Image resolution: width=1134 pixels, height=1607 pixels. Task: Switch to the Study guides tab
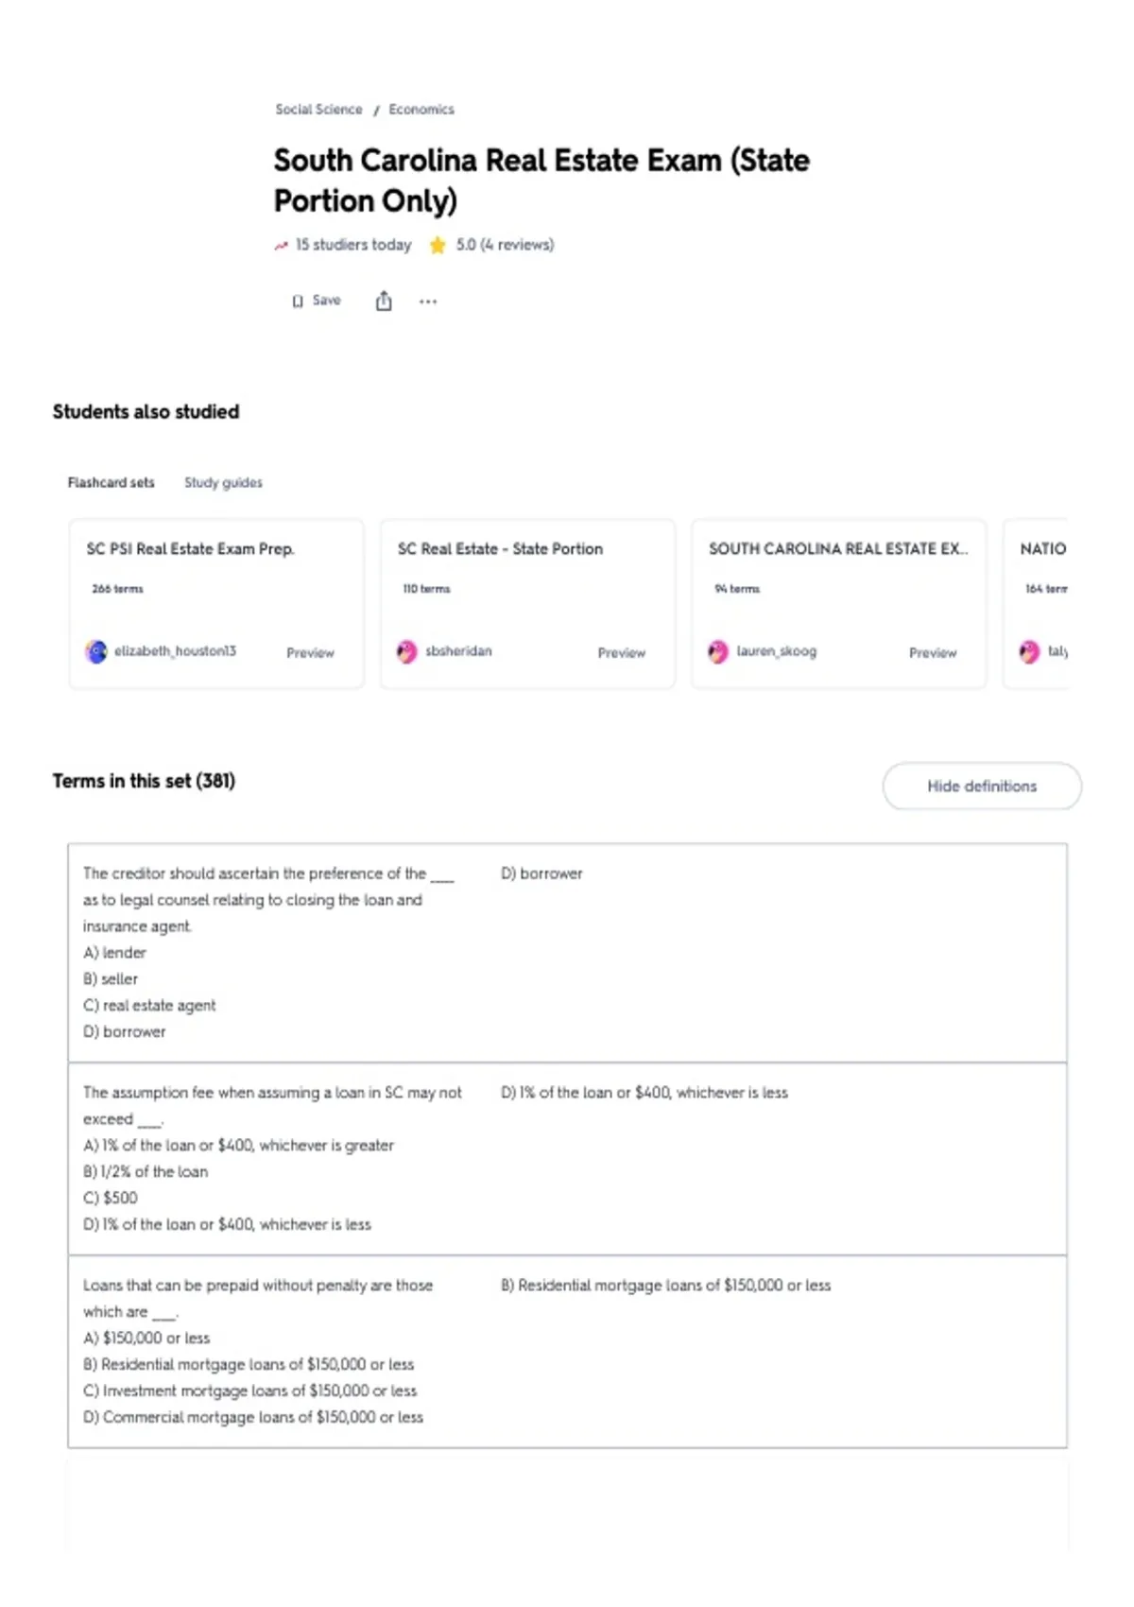coord(223,482)
